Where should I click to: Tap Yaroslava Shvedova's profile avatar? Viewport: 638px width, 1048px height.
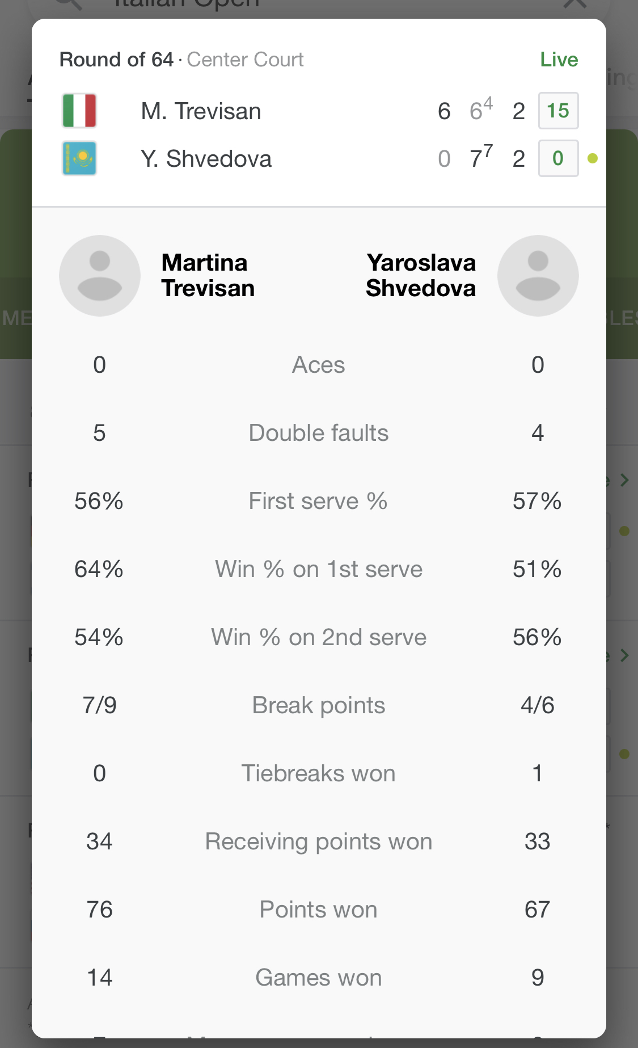[538, 276]
